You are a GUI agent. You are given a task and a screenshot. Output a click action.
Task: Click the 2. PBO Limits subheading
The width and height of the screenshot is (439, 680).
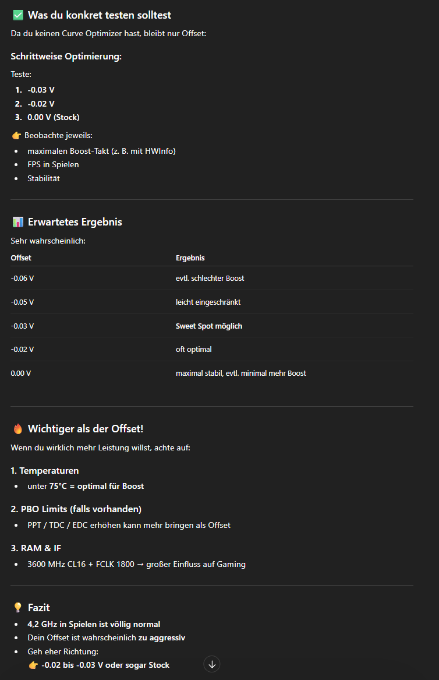point(76,509)
